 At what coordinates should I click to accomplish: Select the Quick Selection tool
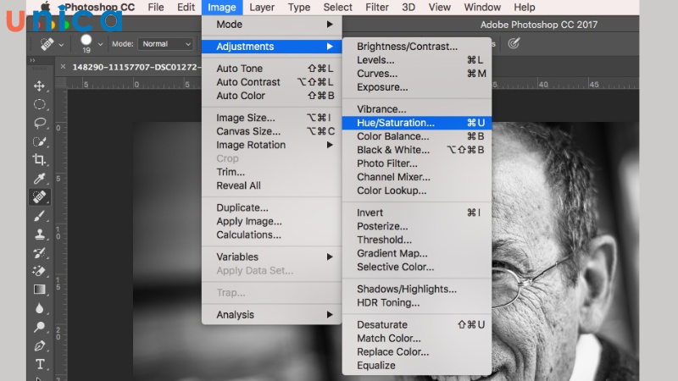point(39,141)
